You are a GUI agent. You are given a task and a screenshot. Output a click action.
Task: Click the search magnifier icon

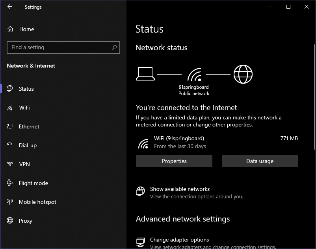point(114,48)
